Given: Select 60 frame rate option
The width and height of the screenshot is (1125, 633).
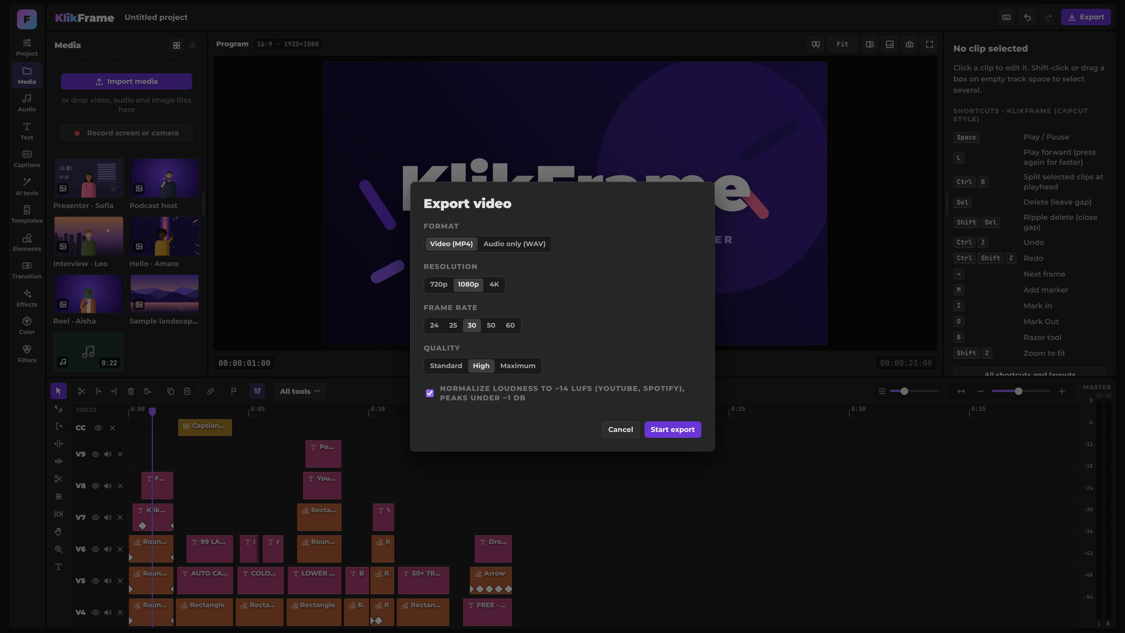Looking at the screenshot, I should click(510, 326).
